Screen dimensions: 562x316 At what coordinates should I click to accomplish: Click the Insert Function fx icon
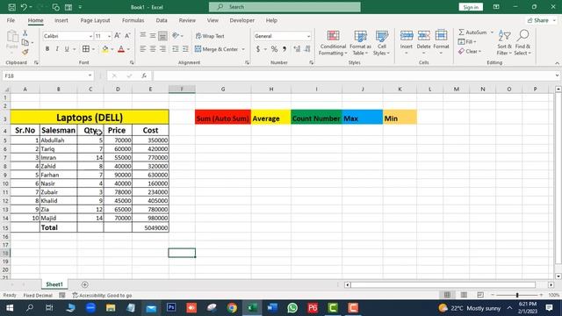(x=144, y=75)
